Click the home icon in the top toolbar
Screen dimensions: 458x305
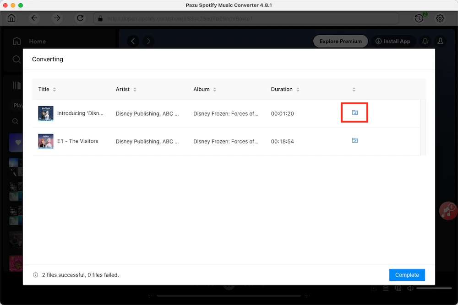[x=11, y=18]
